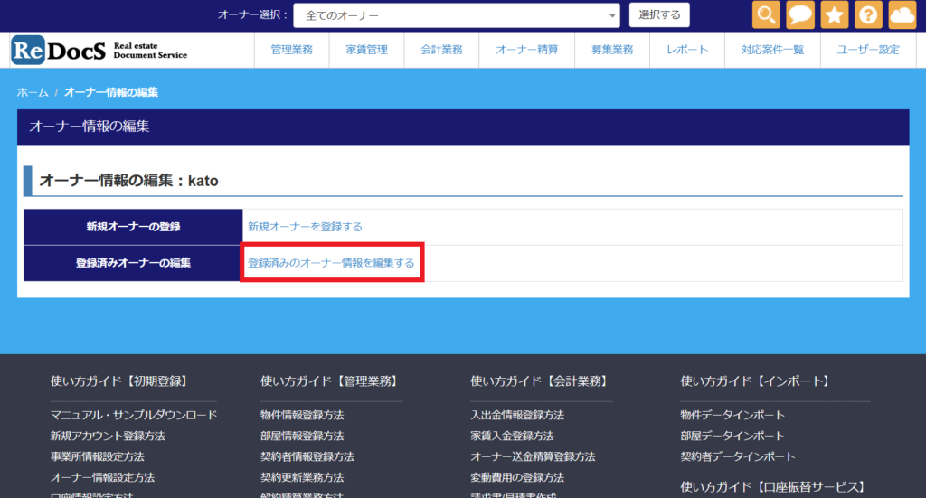Open 物件データインポート guide link

[x=732, y=415]
